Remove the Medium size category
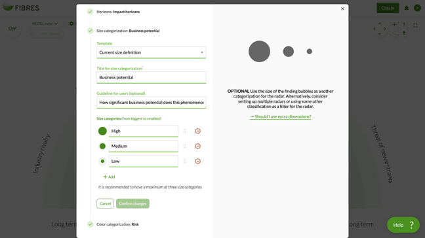The height and width of the screenshot is (238, 425). (x=197, y=146)
